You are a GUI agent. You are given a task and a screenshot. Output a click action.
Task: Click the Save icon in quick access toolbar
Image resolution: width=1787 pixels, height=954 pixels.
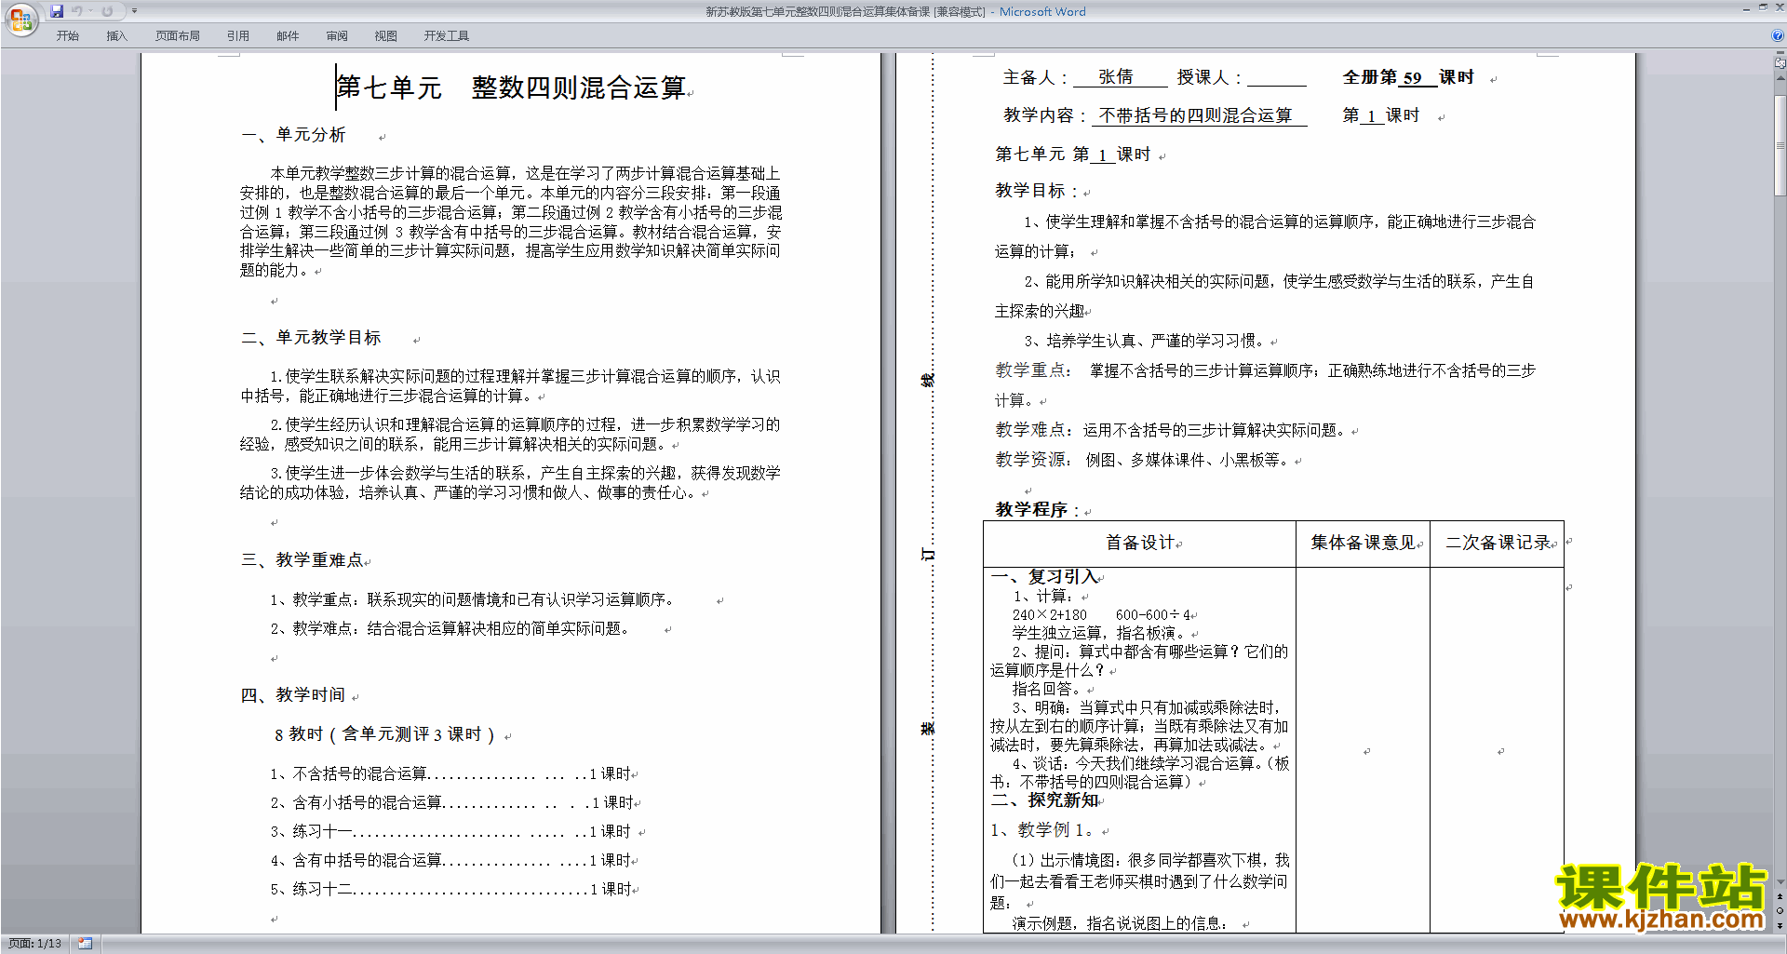(57, 11)
